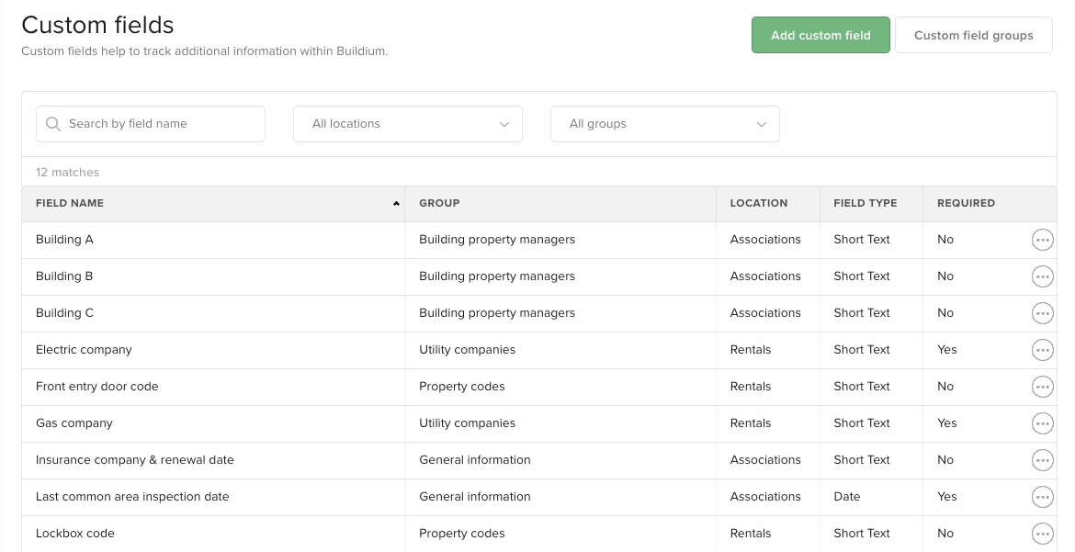Open actions menu for Front entry door code

coord(1042,387)
